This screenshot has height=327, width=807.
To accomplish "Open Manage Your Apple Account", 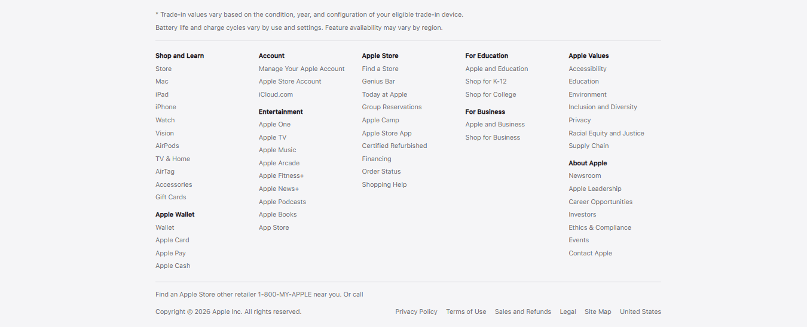I will click(302, 69).
